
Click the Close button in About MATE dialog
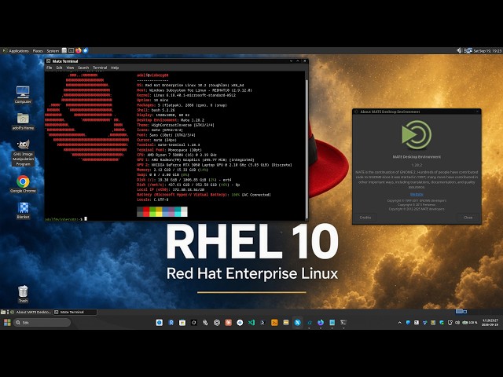[x=468, y=218]
